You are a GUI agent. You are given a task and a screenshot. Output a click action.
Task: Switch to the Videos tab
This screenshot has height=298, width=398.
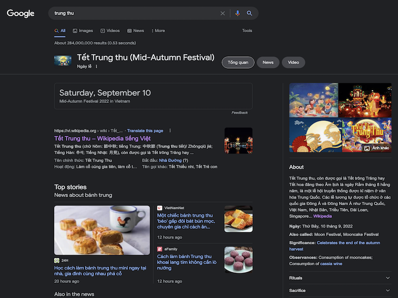(110, 31)
